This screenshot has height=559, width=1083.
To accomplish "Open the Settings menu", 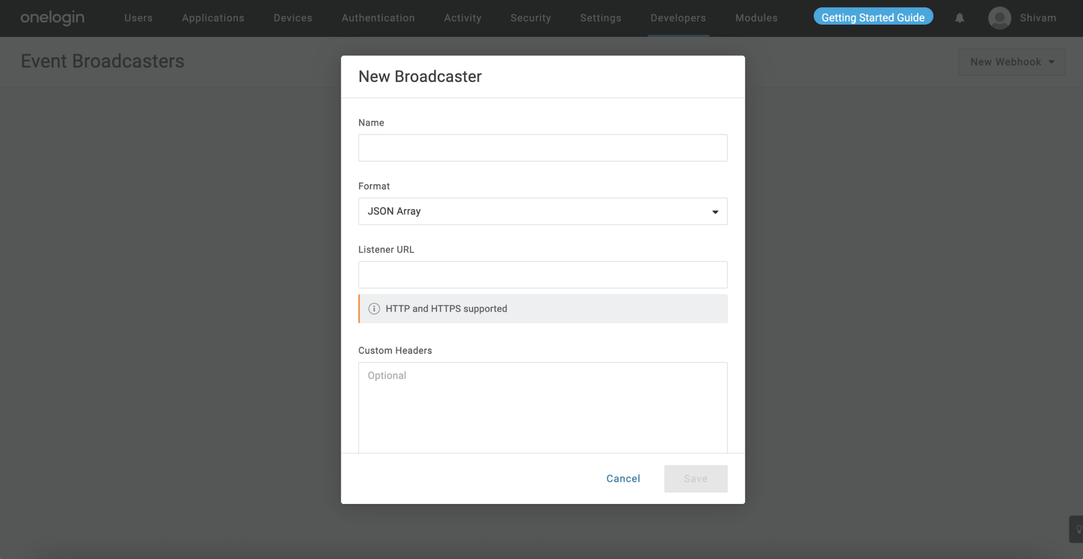I will tap(601, 18).
